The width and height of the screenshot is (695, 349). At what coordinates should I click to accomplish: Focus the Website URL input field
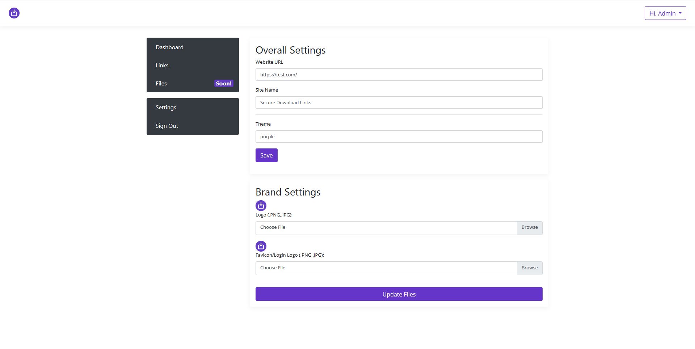pos(399,75)
